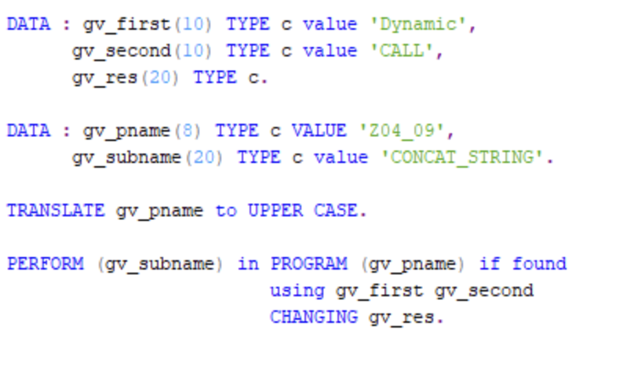Screen dimensions: 631x373
Task: Click the CHANGING keyword
Action: [x=313, y=317]
